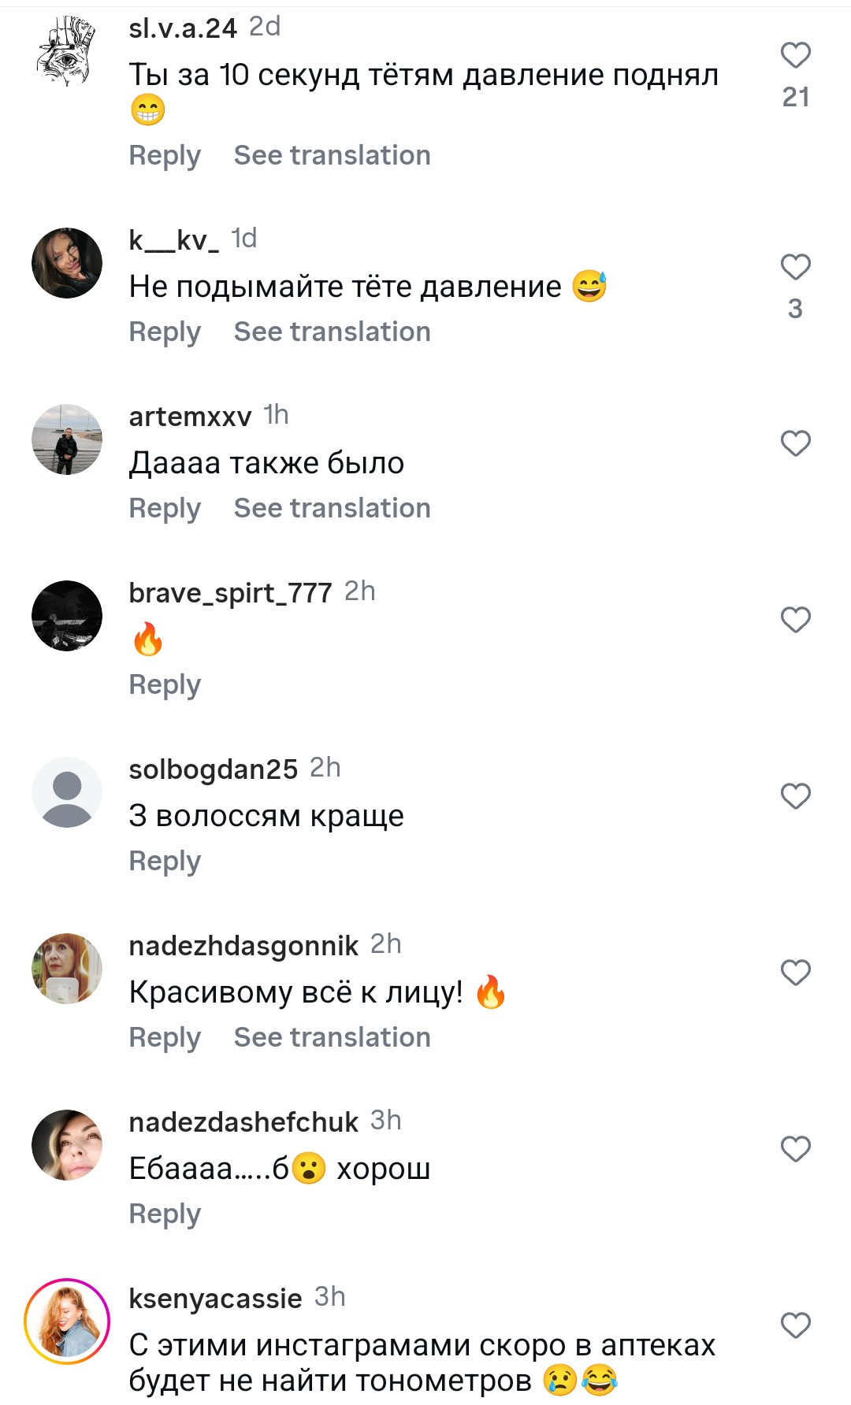Screen dimensions: 851x1405
Task: Reply to sl.v.a.24's comment
Action: 165,155
